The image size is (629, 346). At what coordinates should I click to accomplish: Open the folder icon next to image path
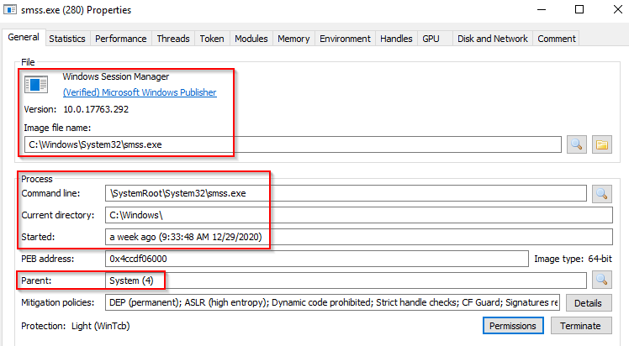(x=602, y=144)
